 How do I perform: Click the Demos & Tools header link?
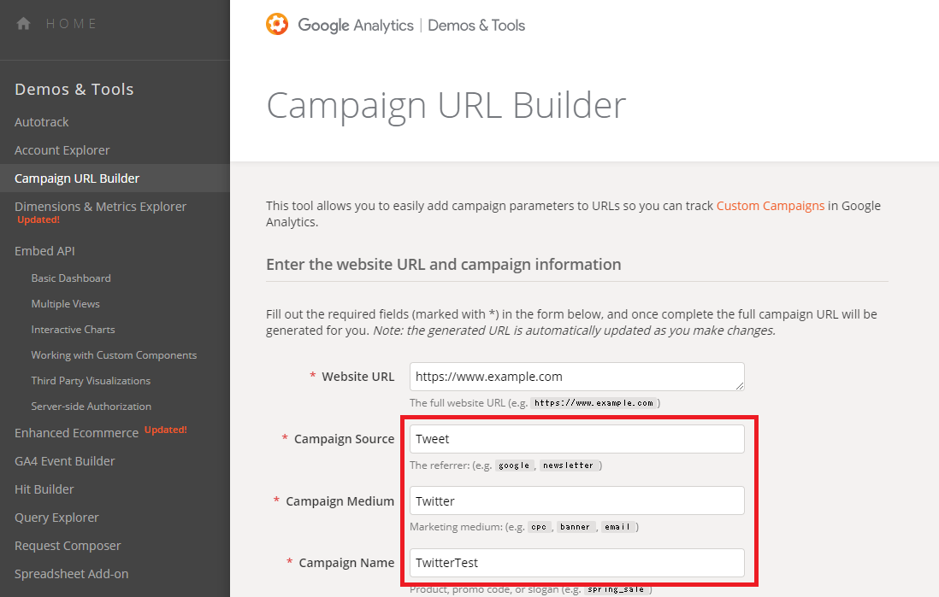click(476, 25)
